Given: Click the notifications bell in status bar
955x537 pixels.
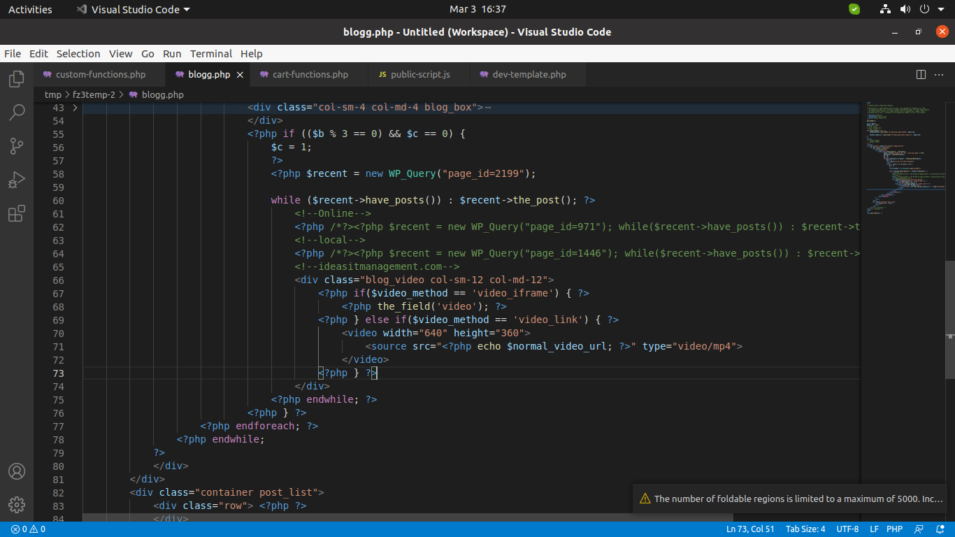Looking at the screenshot, I should [940, 529].
